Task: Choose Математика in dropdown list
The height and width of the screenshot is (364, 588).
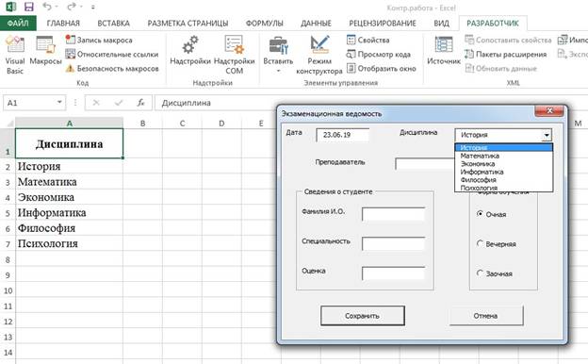Action: click(503, 156)
